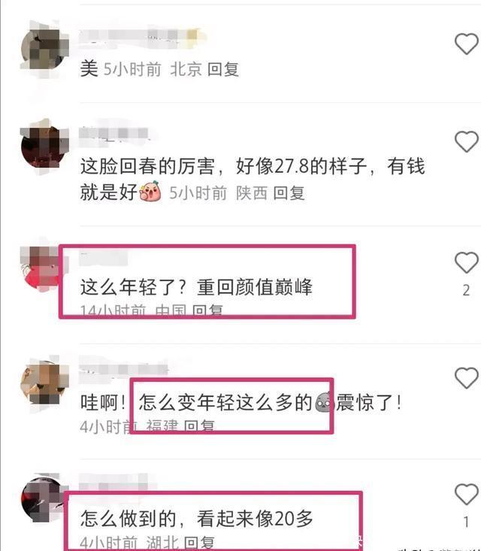Image resolution: width=481 pixels, height=551 pixels.
Task: Click 回复 on the 福建 comment
Action: tap(199, 426)
